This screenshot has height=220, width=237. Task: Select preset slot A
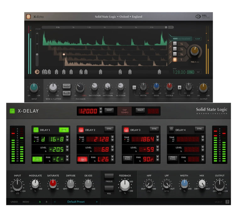coord(40,202)
